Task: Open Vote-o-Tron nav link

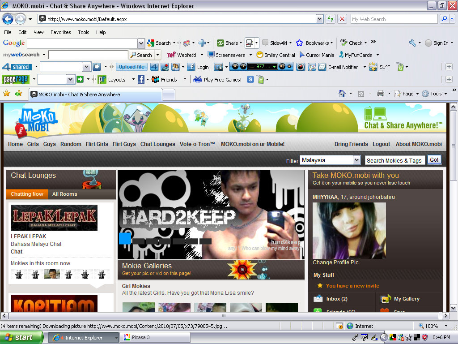Action: tap(197, 144)
